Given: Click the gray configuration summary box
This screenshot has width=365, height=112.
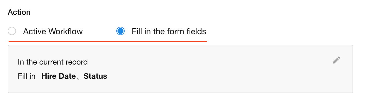Looking at the screenshot, I should pyautogui.click(x=180, y=69).
